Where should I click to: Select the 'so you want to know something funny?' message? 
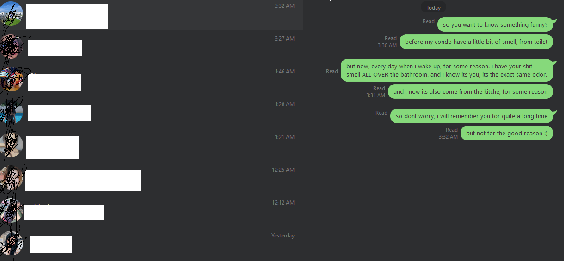click(x=495, y=25)
